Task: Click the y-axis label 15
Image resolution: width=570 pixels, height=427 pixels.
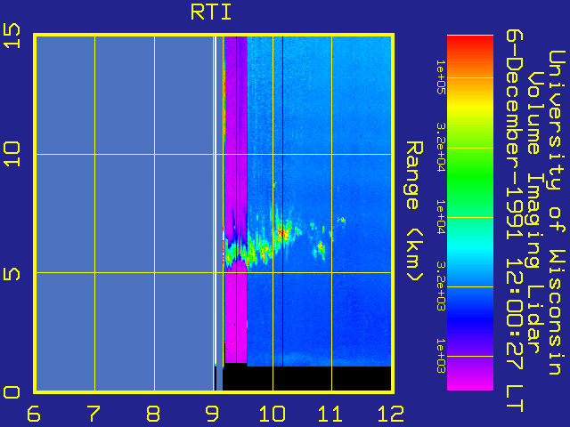Action: point(12,36)
